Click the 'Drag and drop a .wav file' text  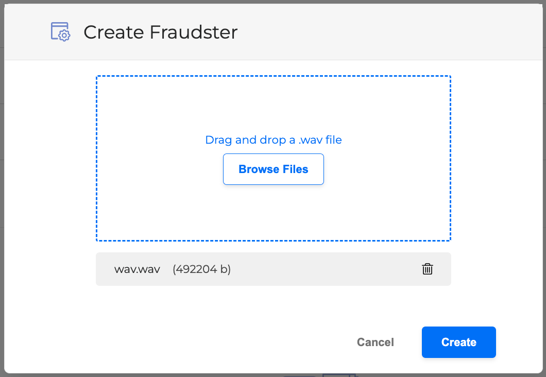(273, 140)
